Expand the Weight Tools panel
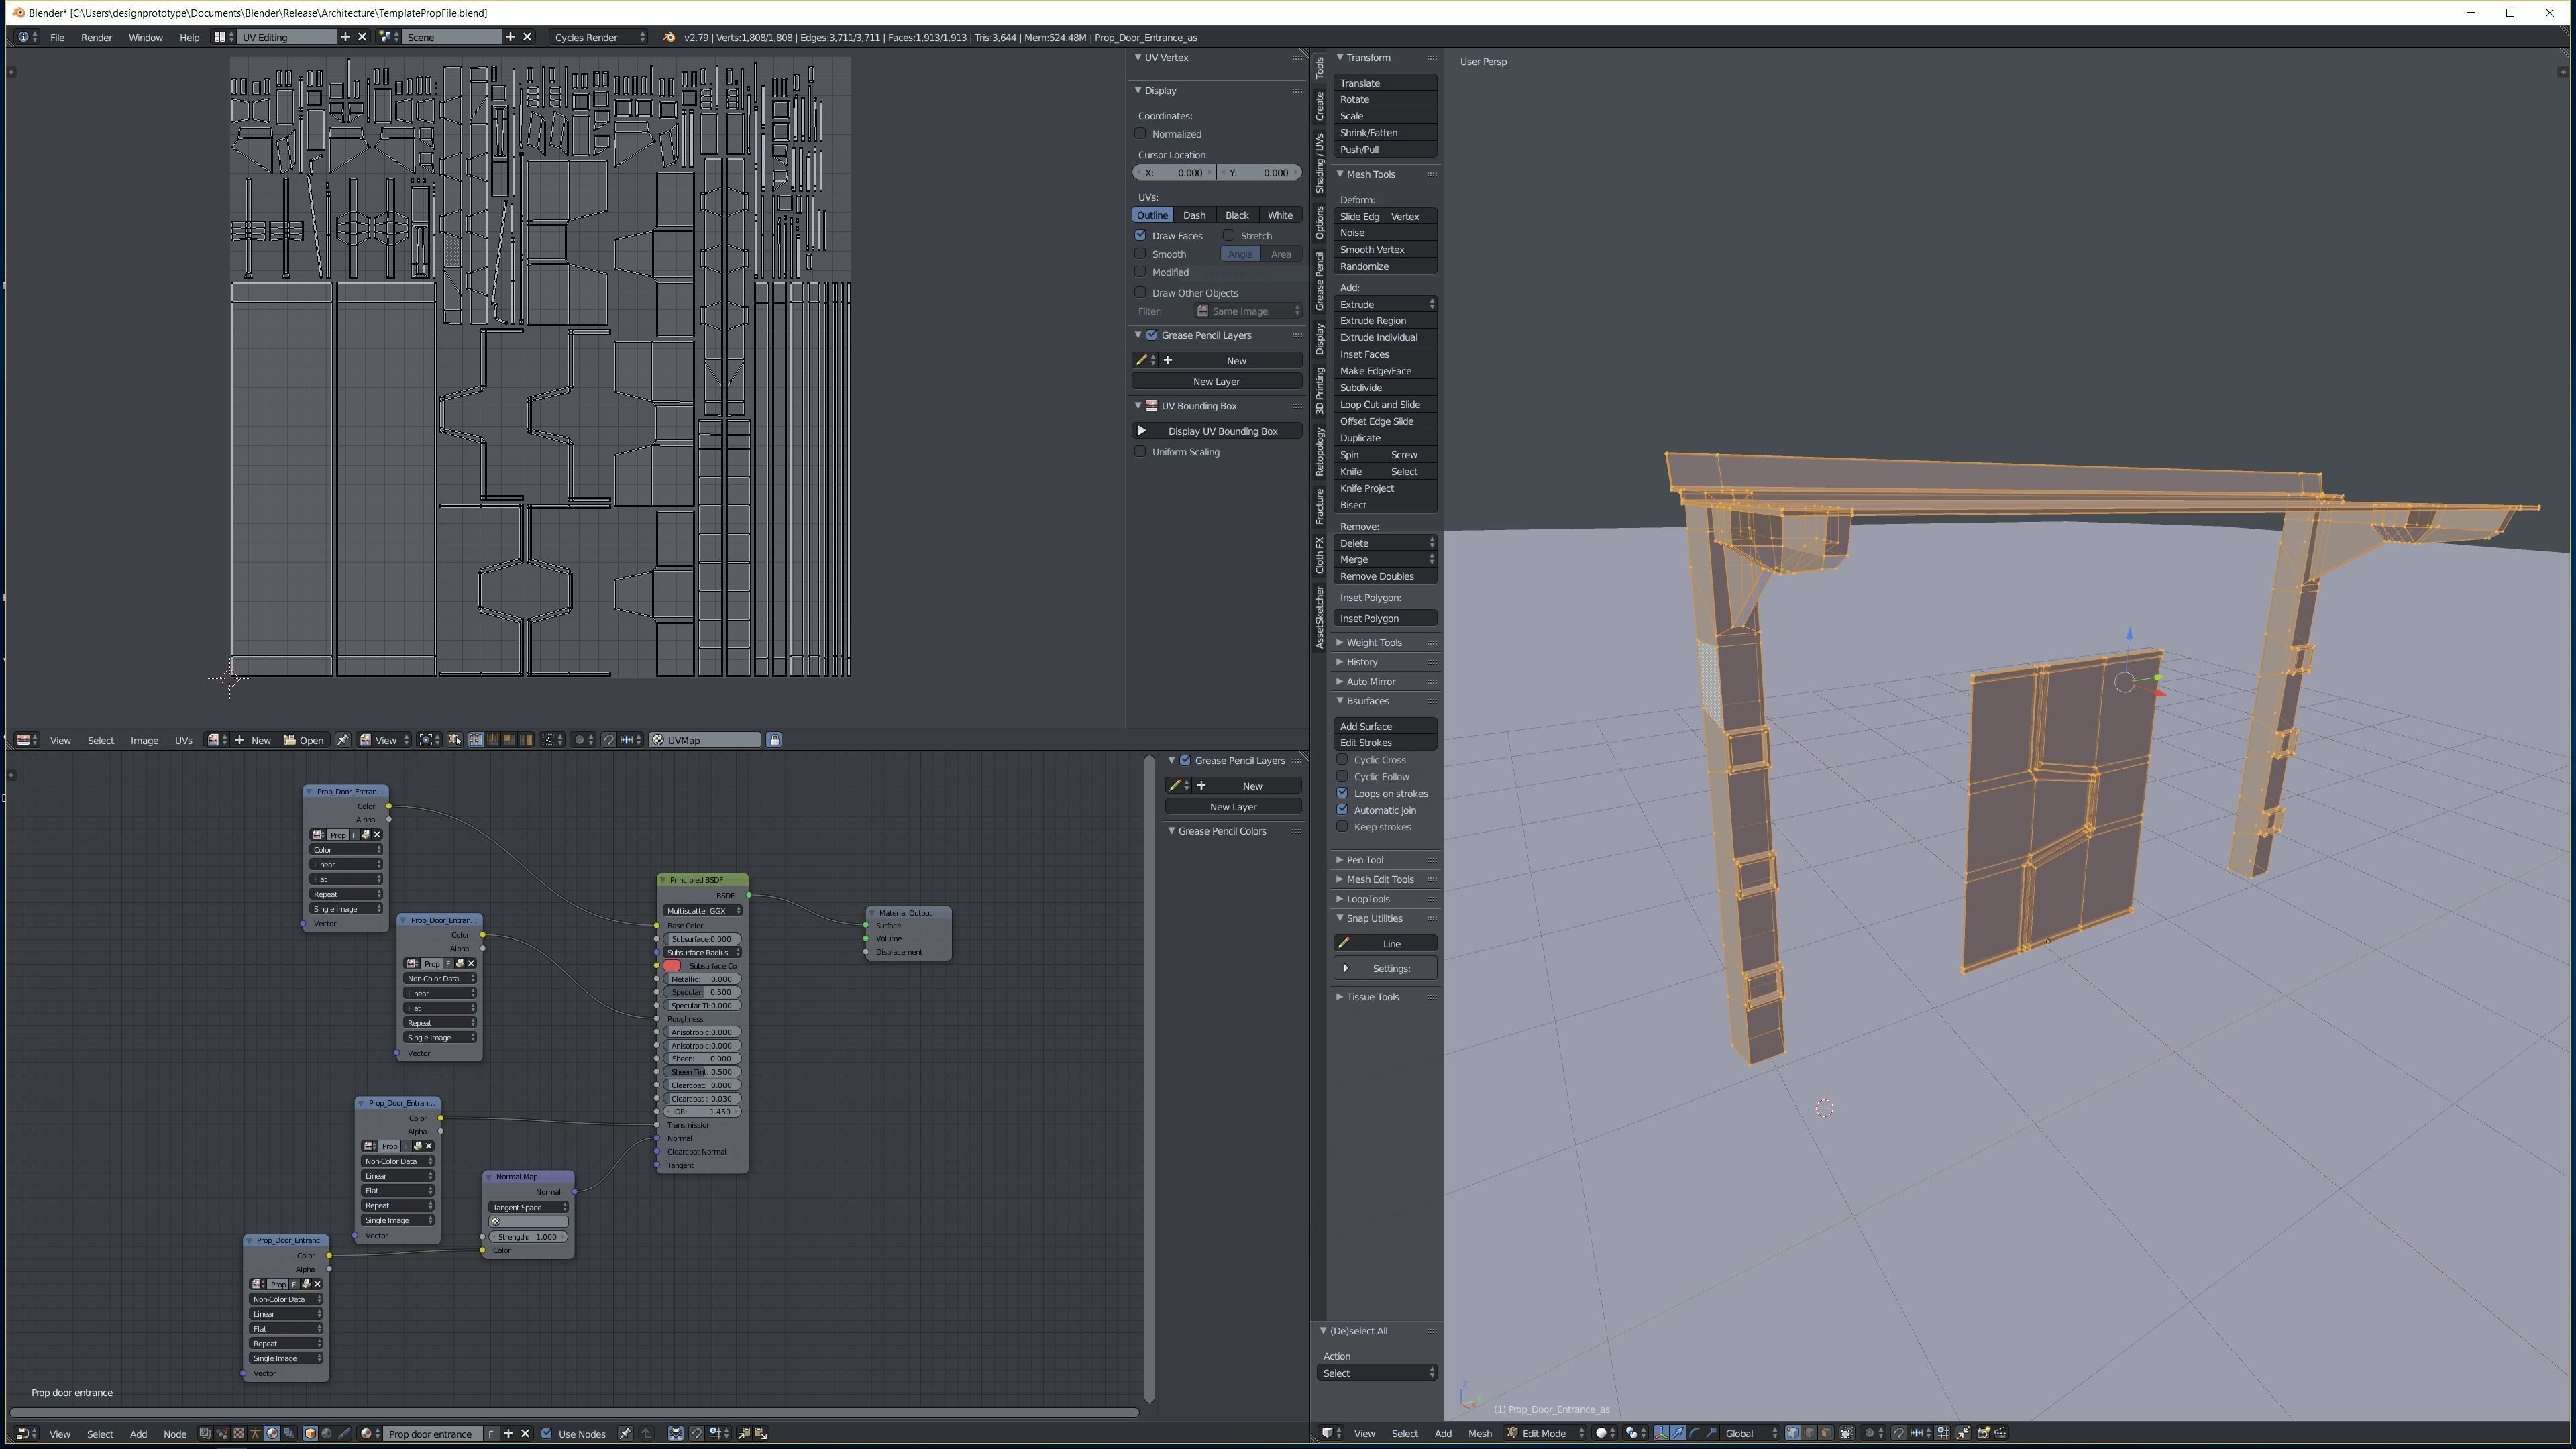 point(1374,642)
